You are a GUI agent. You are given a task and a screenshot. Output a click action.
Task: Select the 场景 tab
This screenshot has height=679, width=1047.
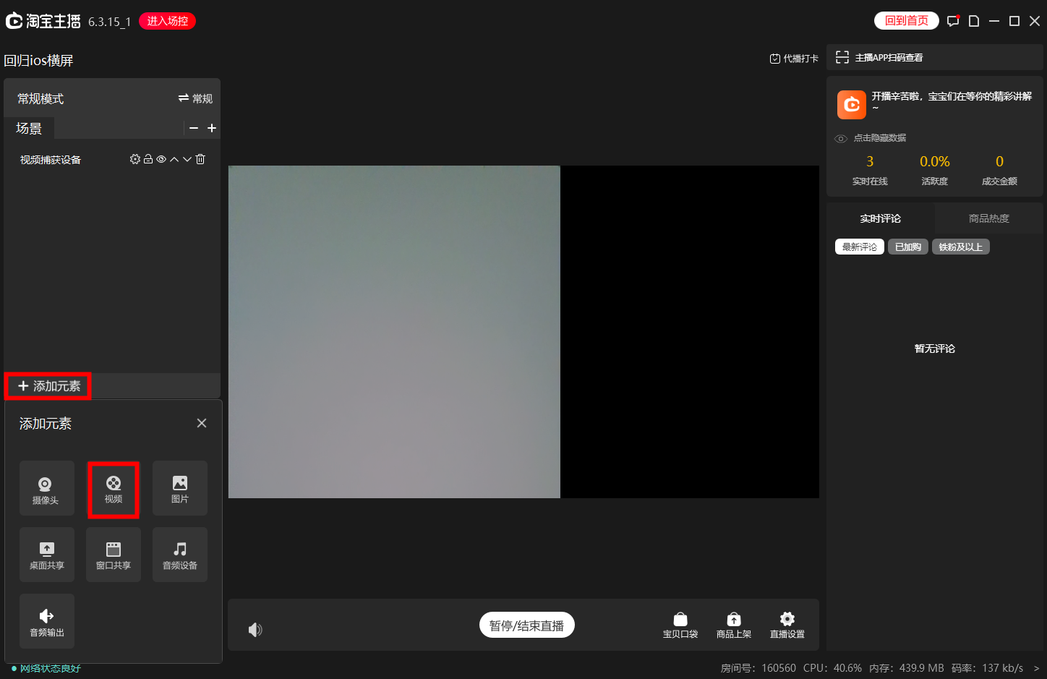point(29,128)
